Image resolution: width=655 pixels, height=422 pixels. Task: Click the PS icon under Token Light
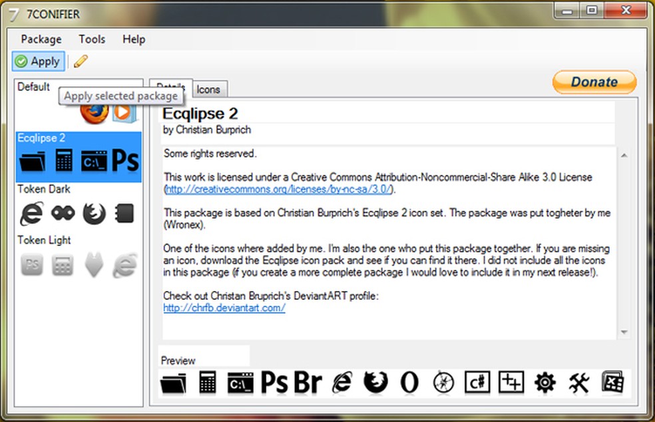coord(32,264)
